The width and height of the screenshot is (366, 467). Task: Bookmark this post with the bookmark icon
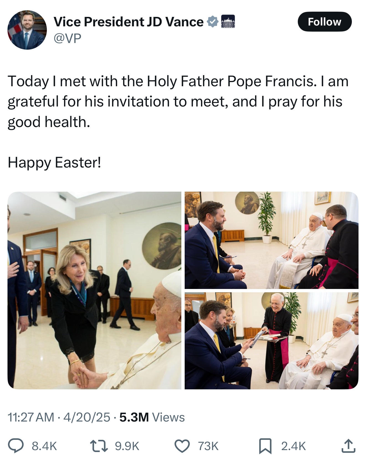(265, 446)
